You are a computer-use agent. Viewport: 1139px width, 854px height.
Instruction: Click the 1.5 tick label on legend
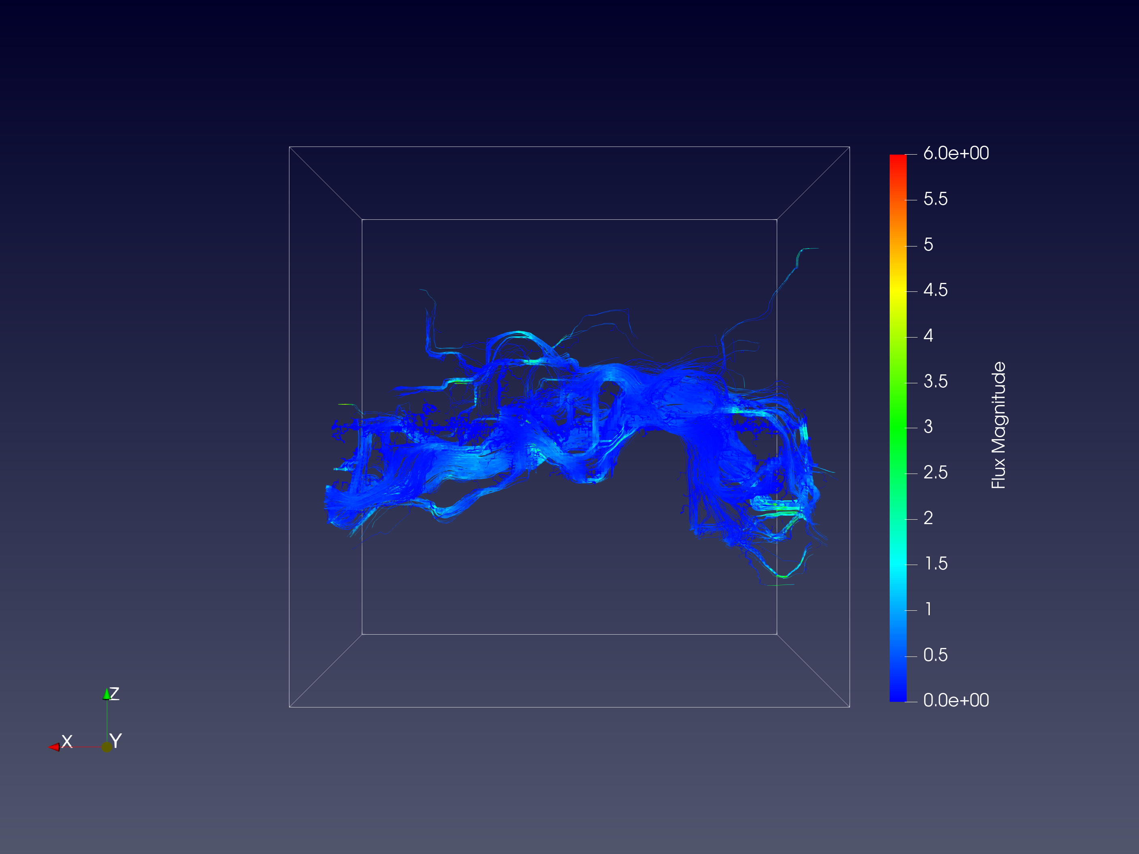(x=936, y=564)
